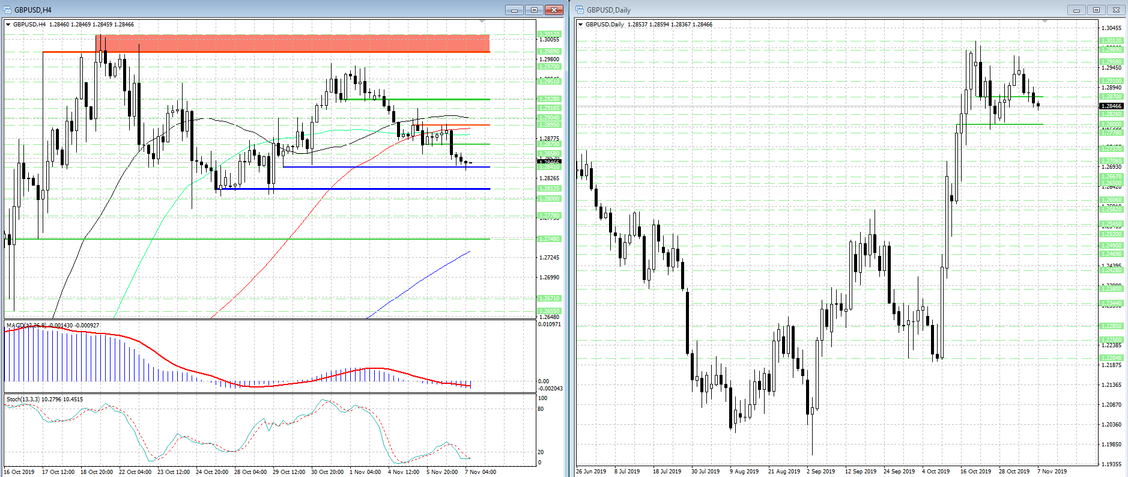Viewport: 1128px width, 477px height.
Task: Maximize the GBPUSD,Daily chart window
Action: [1096, 10]
